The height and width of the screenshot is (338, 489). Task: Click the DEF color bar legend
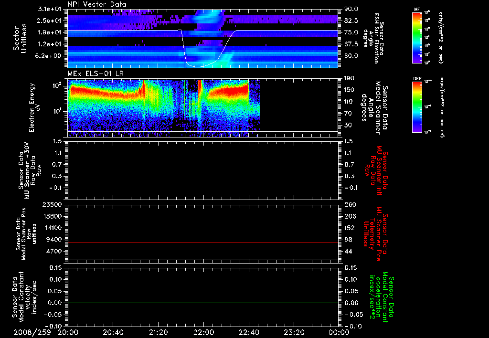(x=417, y=107)
